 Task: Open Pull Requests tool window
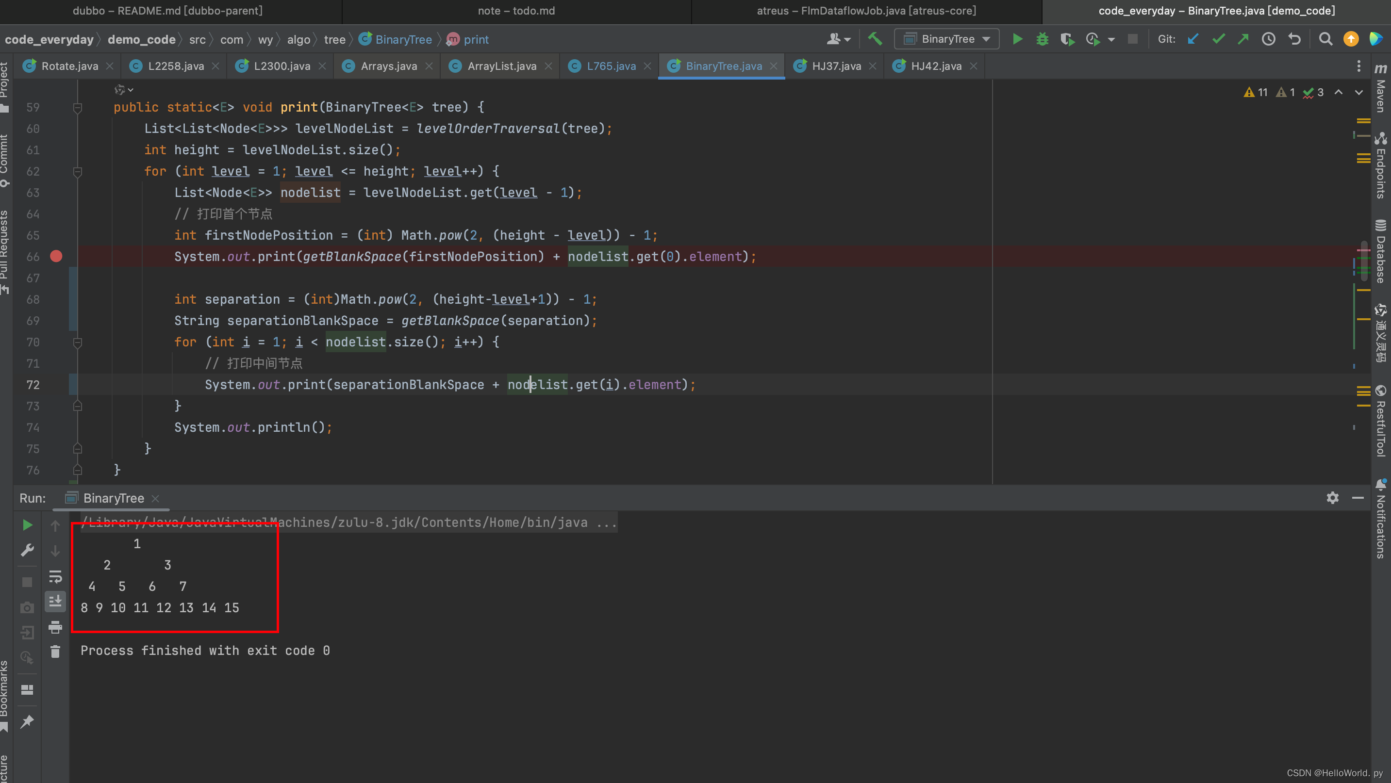click(5, 252)
